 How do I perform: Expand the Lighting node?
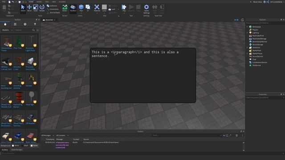pos(247,33)
